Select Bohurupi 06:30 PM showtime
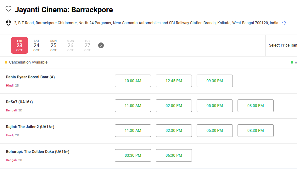Image resolution: width=297 pixels, height=169 pixels. tap(174, 155)
